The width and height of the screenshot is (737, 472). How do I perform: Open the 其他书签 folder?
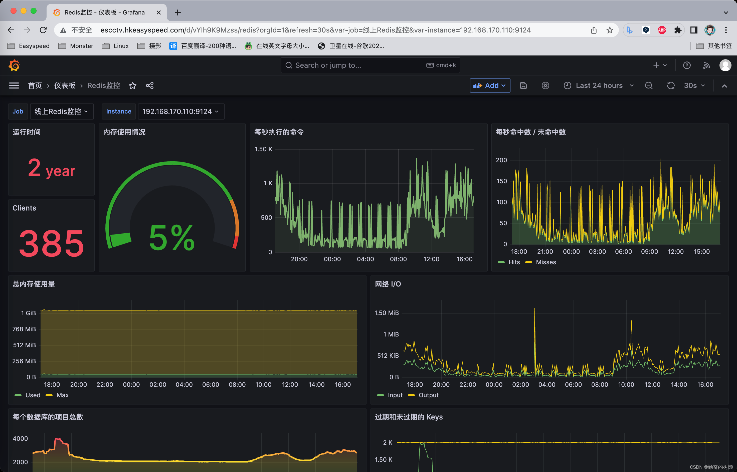(x=714, y=46)
